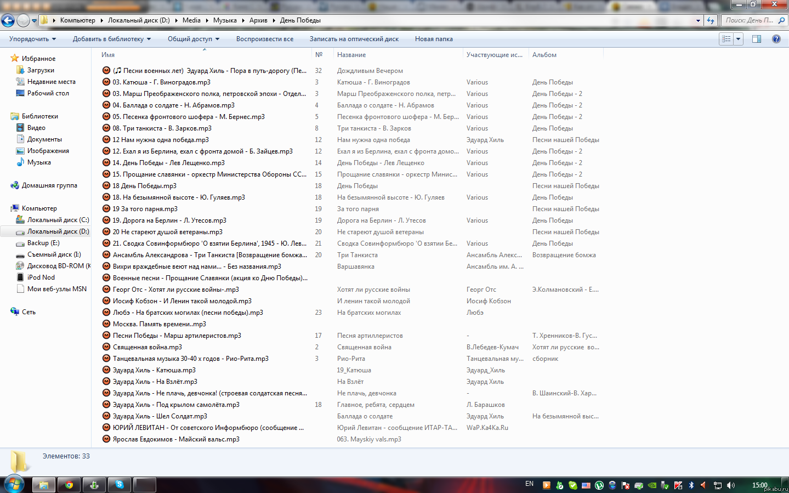Viewport: 789px width, 493px height.
Task: Expand the dropdown arrow after 'Музыка' breadcrumb
Action: pyautogui.click(x=243, y=20)
